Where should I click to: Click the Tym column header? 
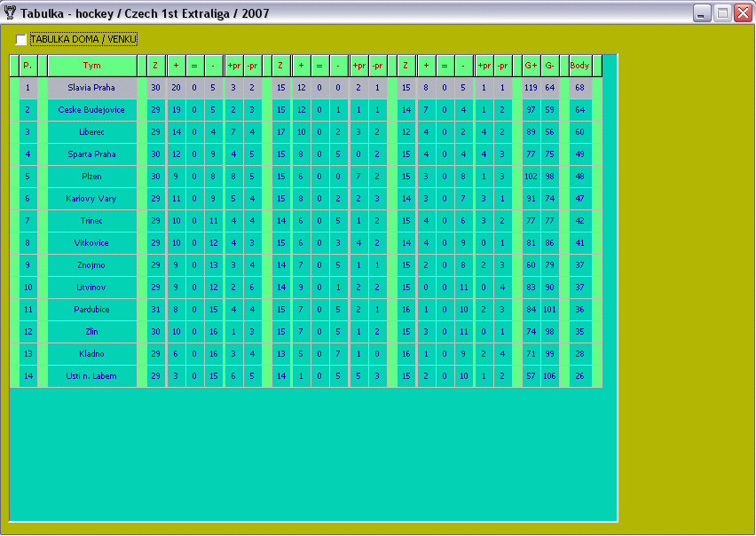[92, 66]
